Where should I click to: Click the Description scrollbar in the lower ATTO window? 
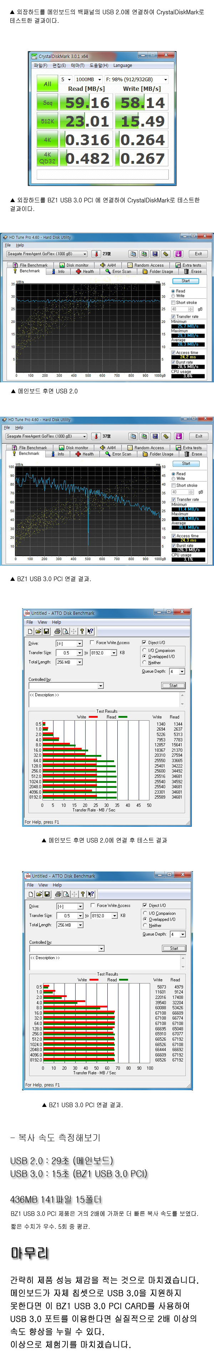tap(183, 963)
